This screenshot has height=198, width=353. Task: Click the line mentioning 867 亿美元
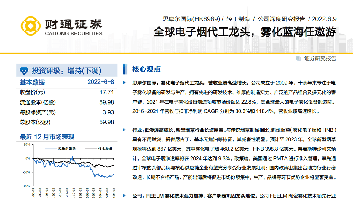click(x=234, y=149)
